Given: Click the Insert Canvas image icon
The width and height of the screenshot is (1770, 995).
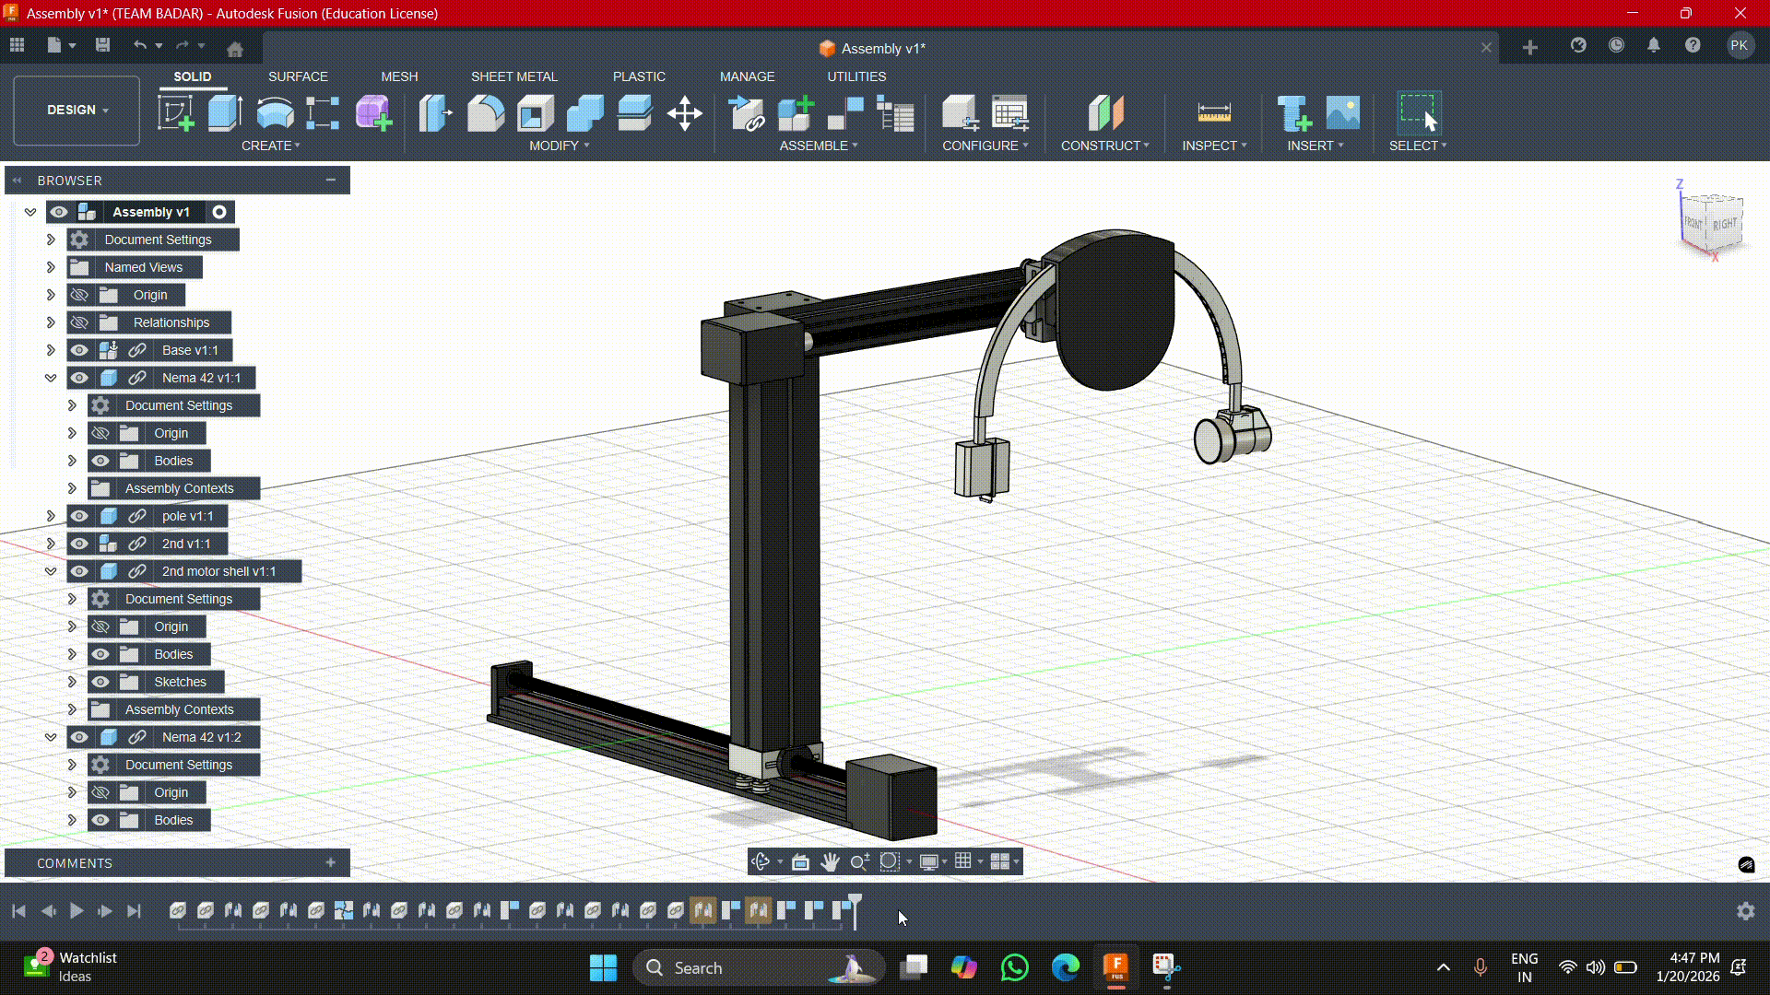Looking at the screenshot, I should (1343, 113).
